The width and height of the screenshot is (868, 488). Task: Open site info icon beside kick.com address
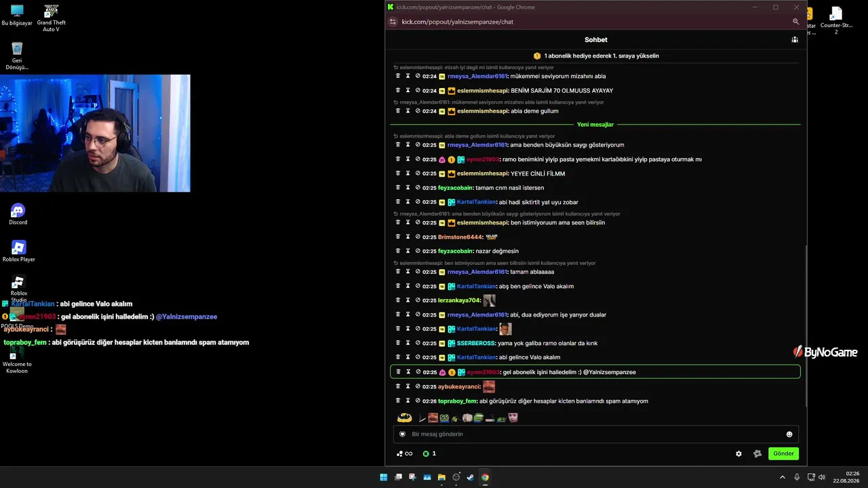tap(392, 22)
